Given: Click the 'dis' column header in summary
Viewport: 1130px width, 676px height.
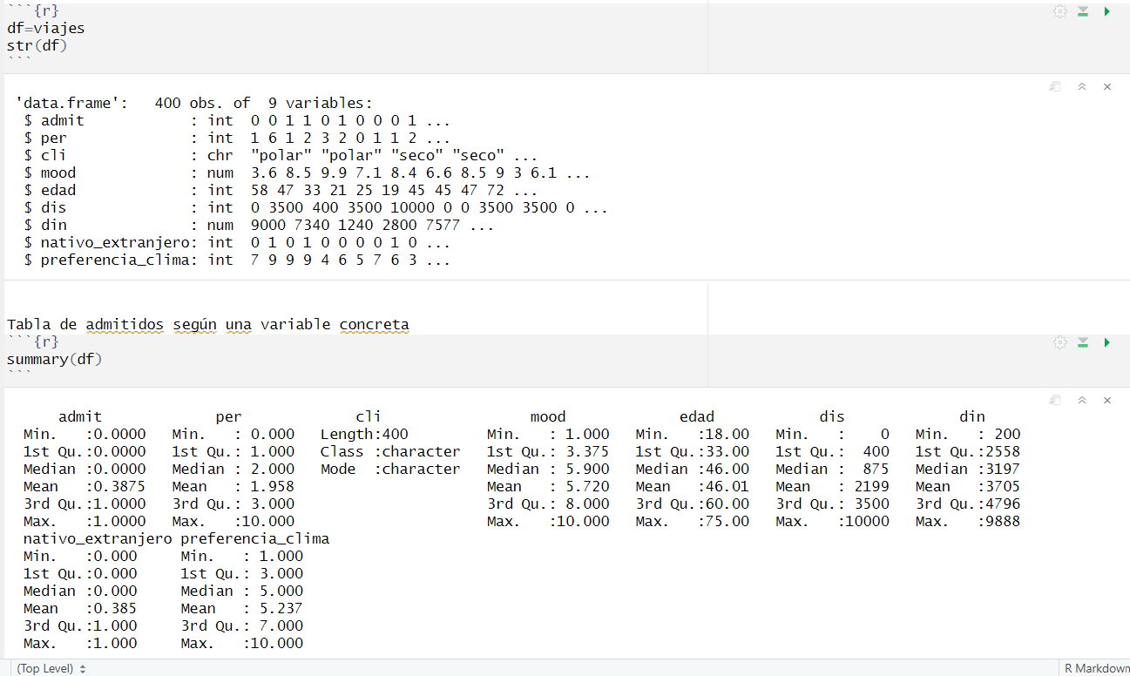Looking at the screenshot, I should (x=832, y=416).
